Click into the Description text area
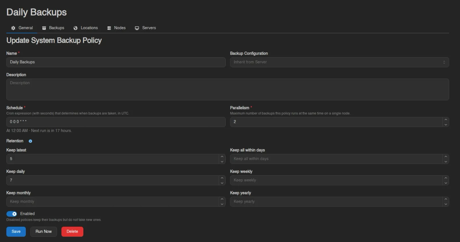460x242 pixels. point(228,89)
